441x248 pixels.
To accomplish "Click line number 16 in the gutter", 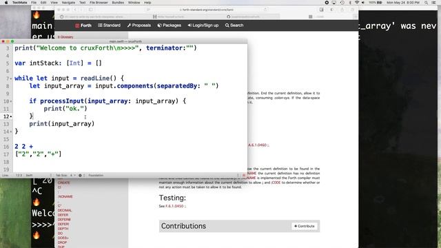I will (x=6, y=147).
